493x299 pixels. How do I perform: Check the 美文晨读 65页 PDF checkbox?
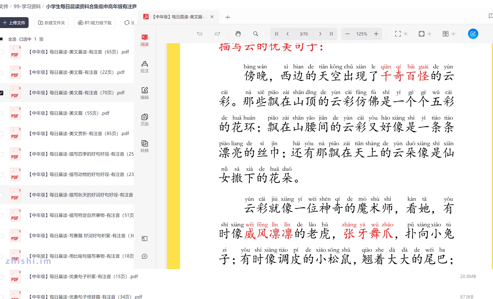point(2,52)
